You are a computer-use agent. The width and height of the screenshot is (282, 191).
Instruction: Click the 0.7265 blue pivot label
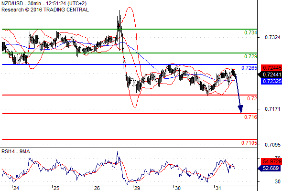tap(249, 68)
